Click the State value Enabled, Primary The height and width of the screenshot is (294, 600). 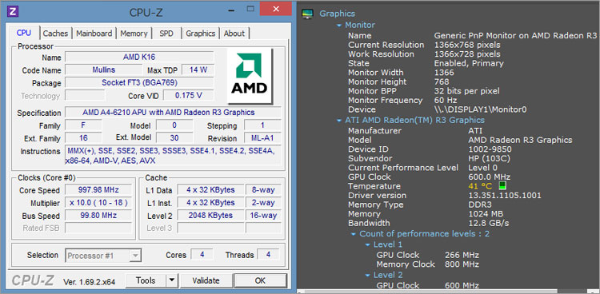pos(469,63)
